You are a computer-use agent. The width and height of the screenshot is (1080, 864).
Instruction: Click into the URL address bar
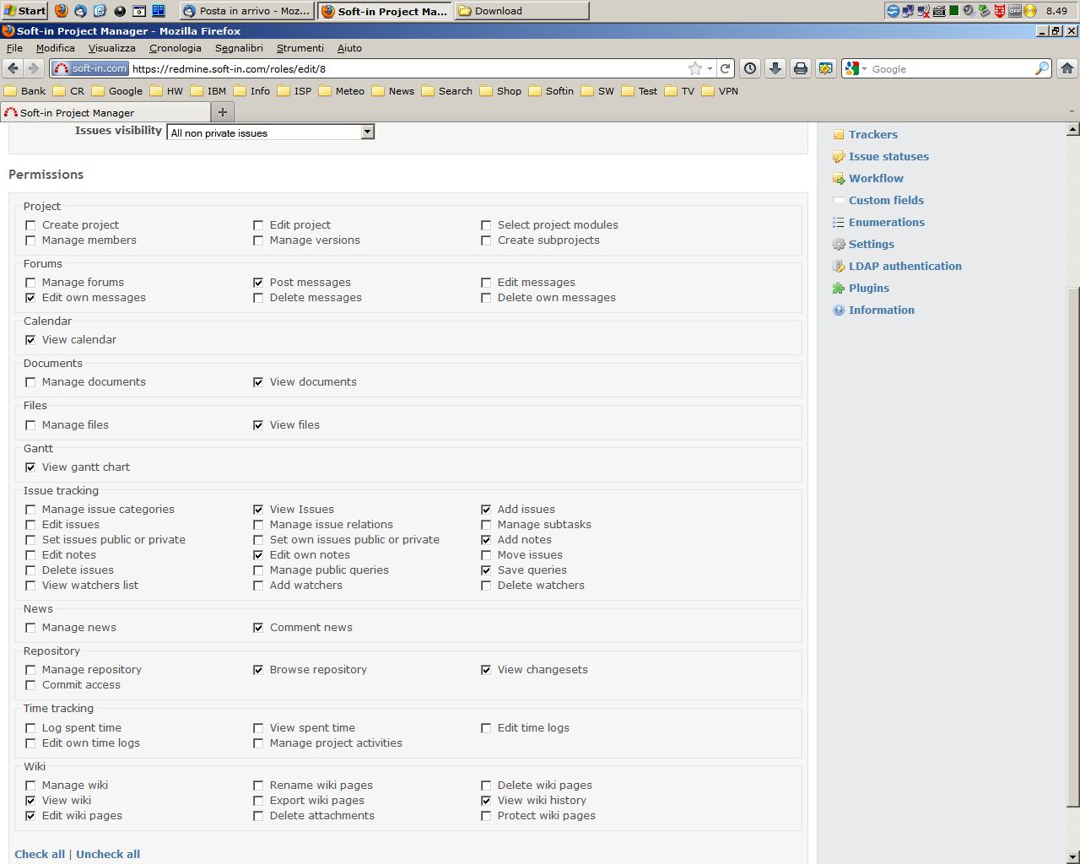pos(409,68)
